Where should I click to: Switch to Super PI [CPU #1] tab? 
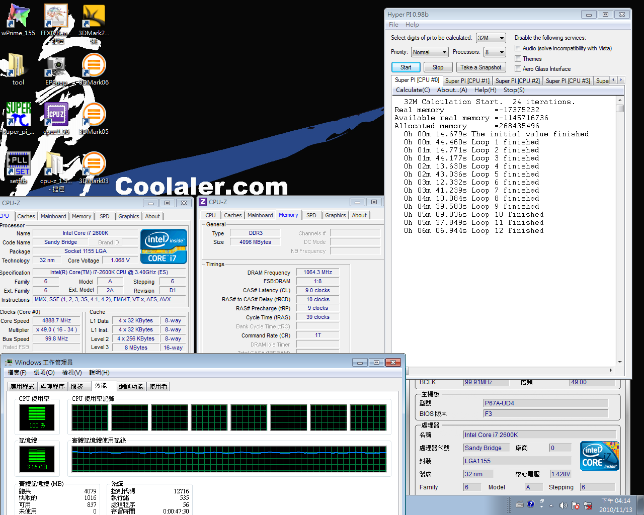(467, 81)
